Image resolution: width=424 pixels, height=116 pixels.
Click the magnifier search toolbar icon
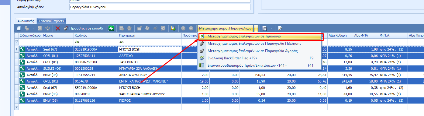point(280,28)
